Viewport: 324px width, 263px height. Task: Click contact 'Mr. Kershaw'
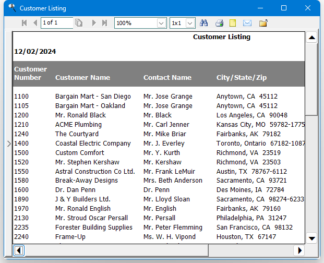pyautogui.click(x=162, y=162)
